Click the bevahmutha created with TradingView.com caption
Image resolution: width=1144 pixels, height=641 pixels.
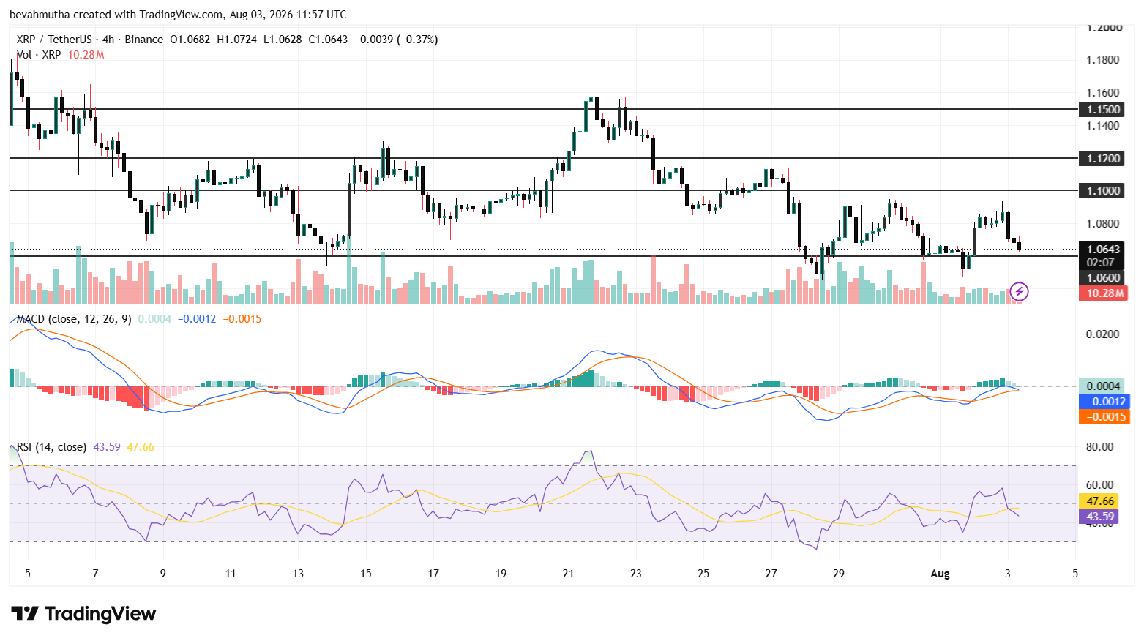click(x=178, y=15)
